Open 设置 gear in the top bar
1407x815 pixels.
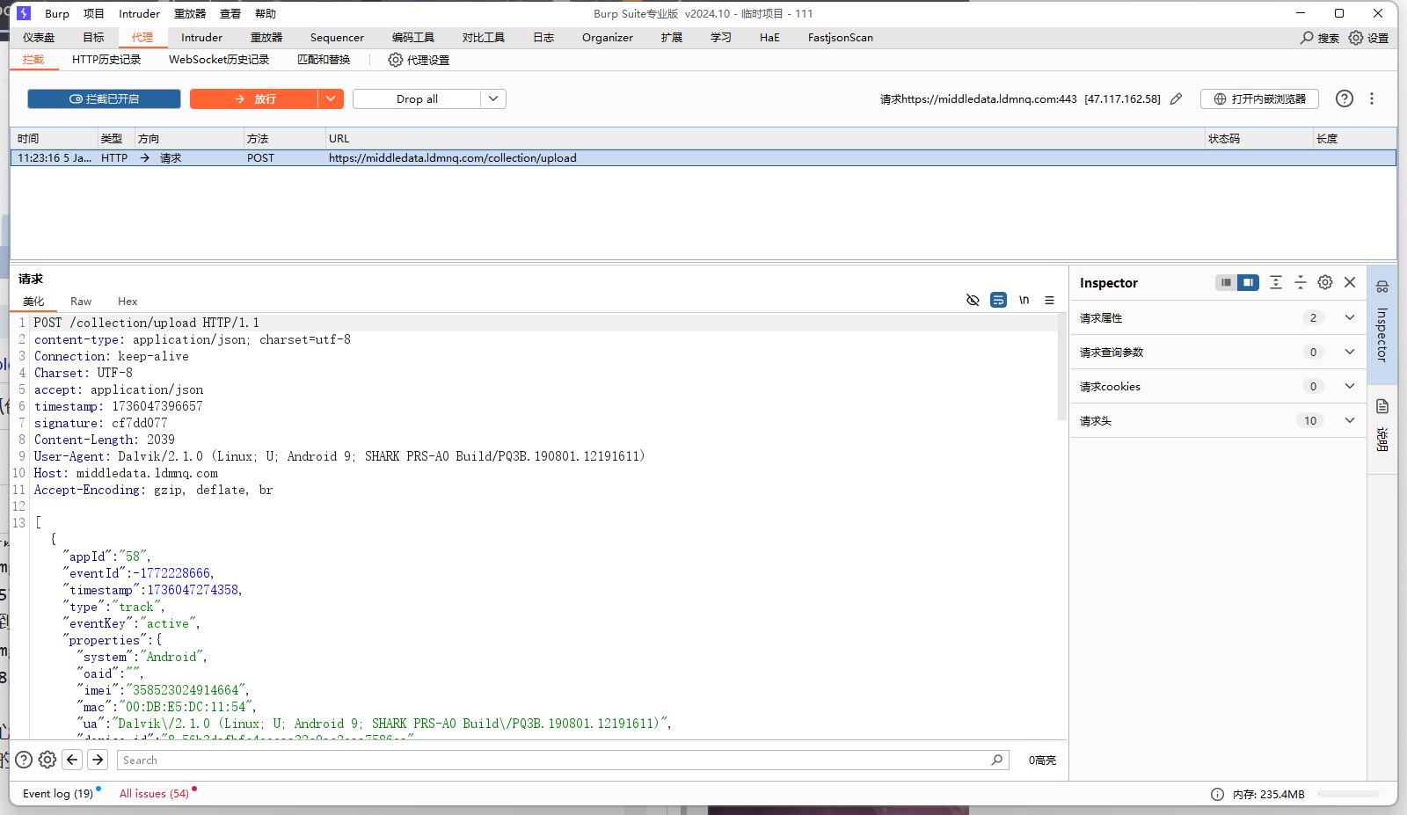1356,38
